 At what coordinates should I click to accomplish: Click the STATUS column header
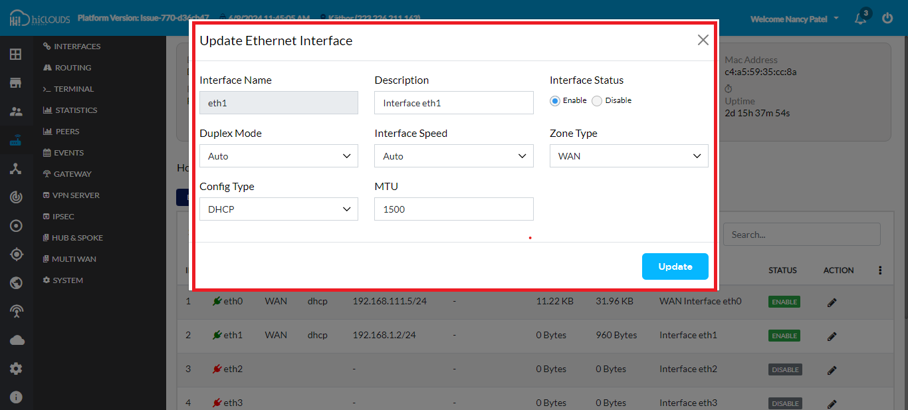(782, 270)
